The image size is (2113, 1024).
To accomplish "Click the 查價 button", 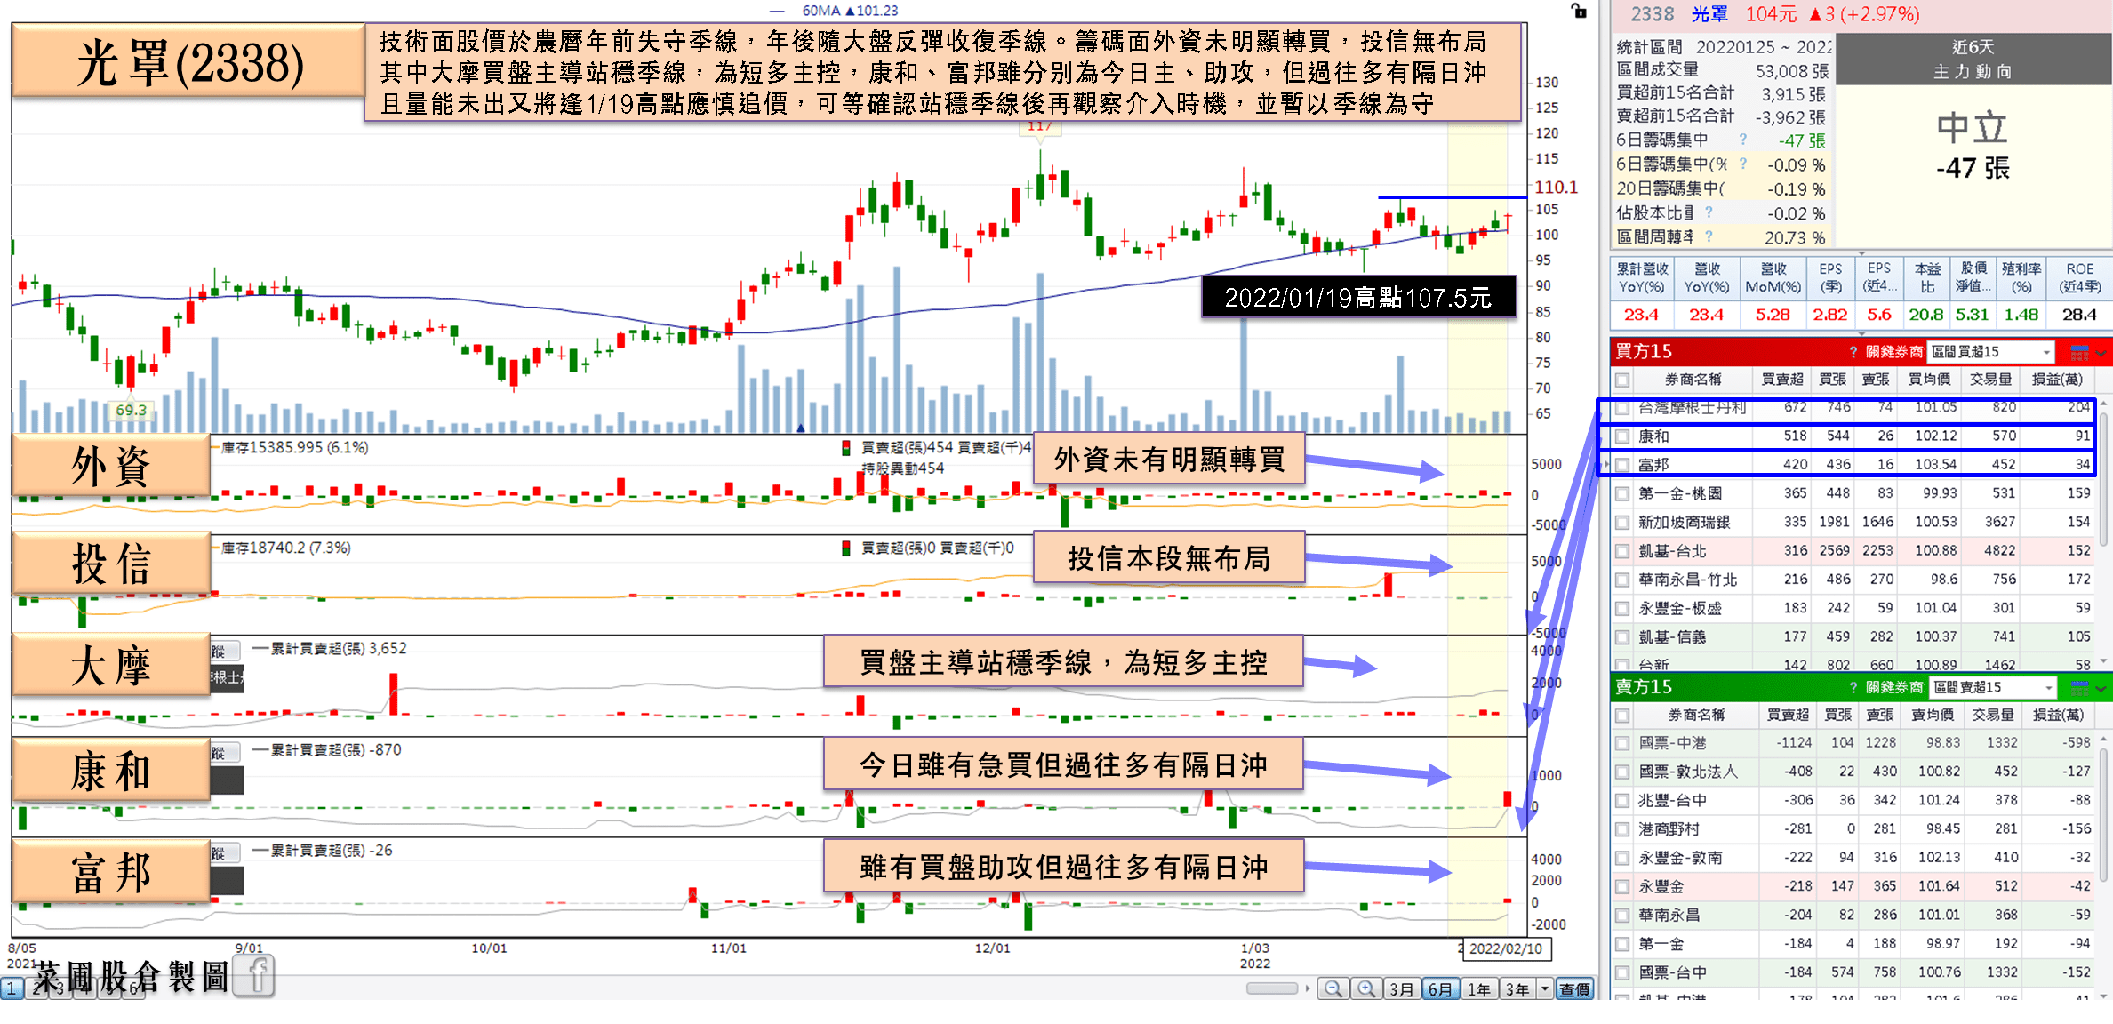I will (x=1574, y=988).
